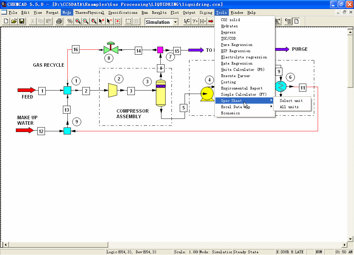Open the Simulation mode dropdown
This screenshot has height=255, width=354.
coord(175,22)
